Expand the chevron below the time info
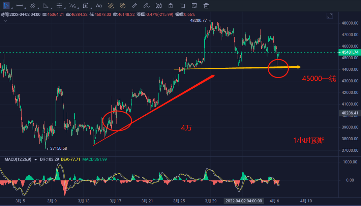Viewport: 361px width, 206px height. coord(5,20)
